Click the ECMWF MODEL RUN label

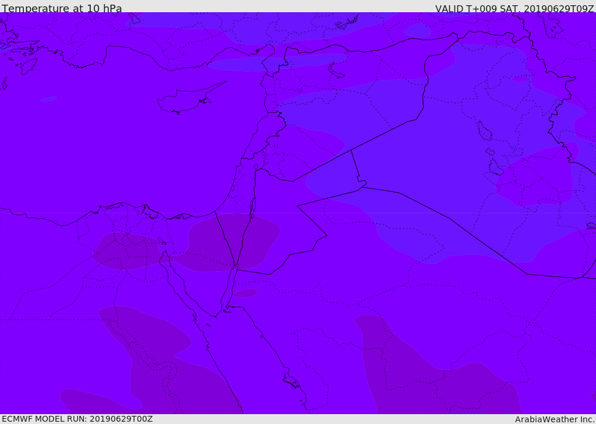point(77,419)
